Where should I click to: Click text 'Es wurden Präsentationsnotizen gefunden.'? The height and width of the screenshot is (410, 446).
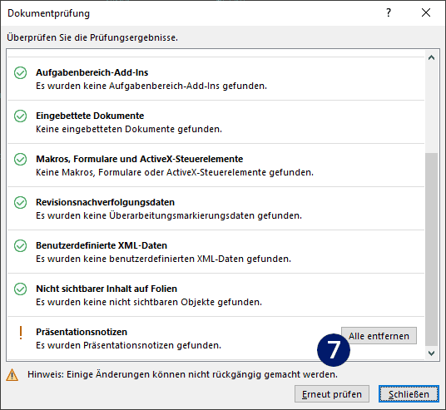tap(129, 345)
